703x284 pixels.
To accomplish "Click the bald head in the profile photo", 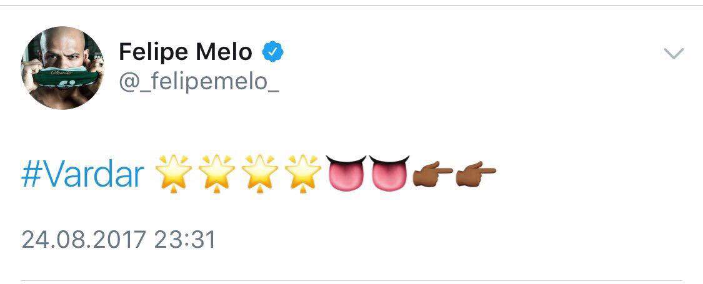I will [62, 39].
